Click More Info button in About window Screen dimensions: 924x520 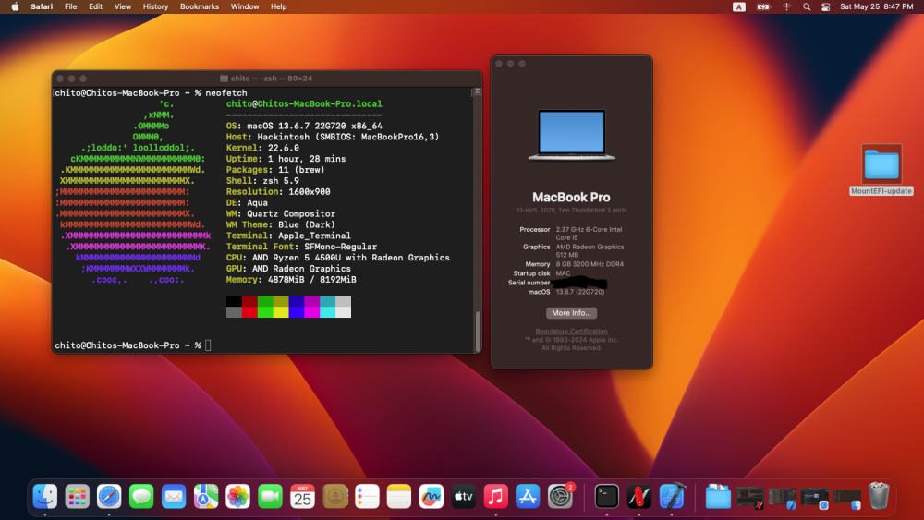571,313
